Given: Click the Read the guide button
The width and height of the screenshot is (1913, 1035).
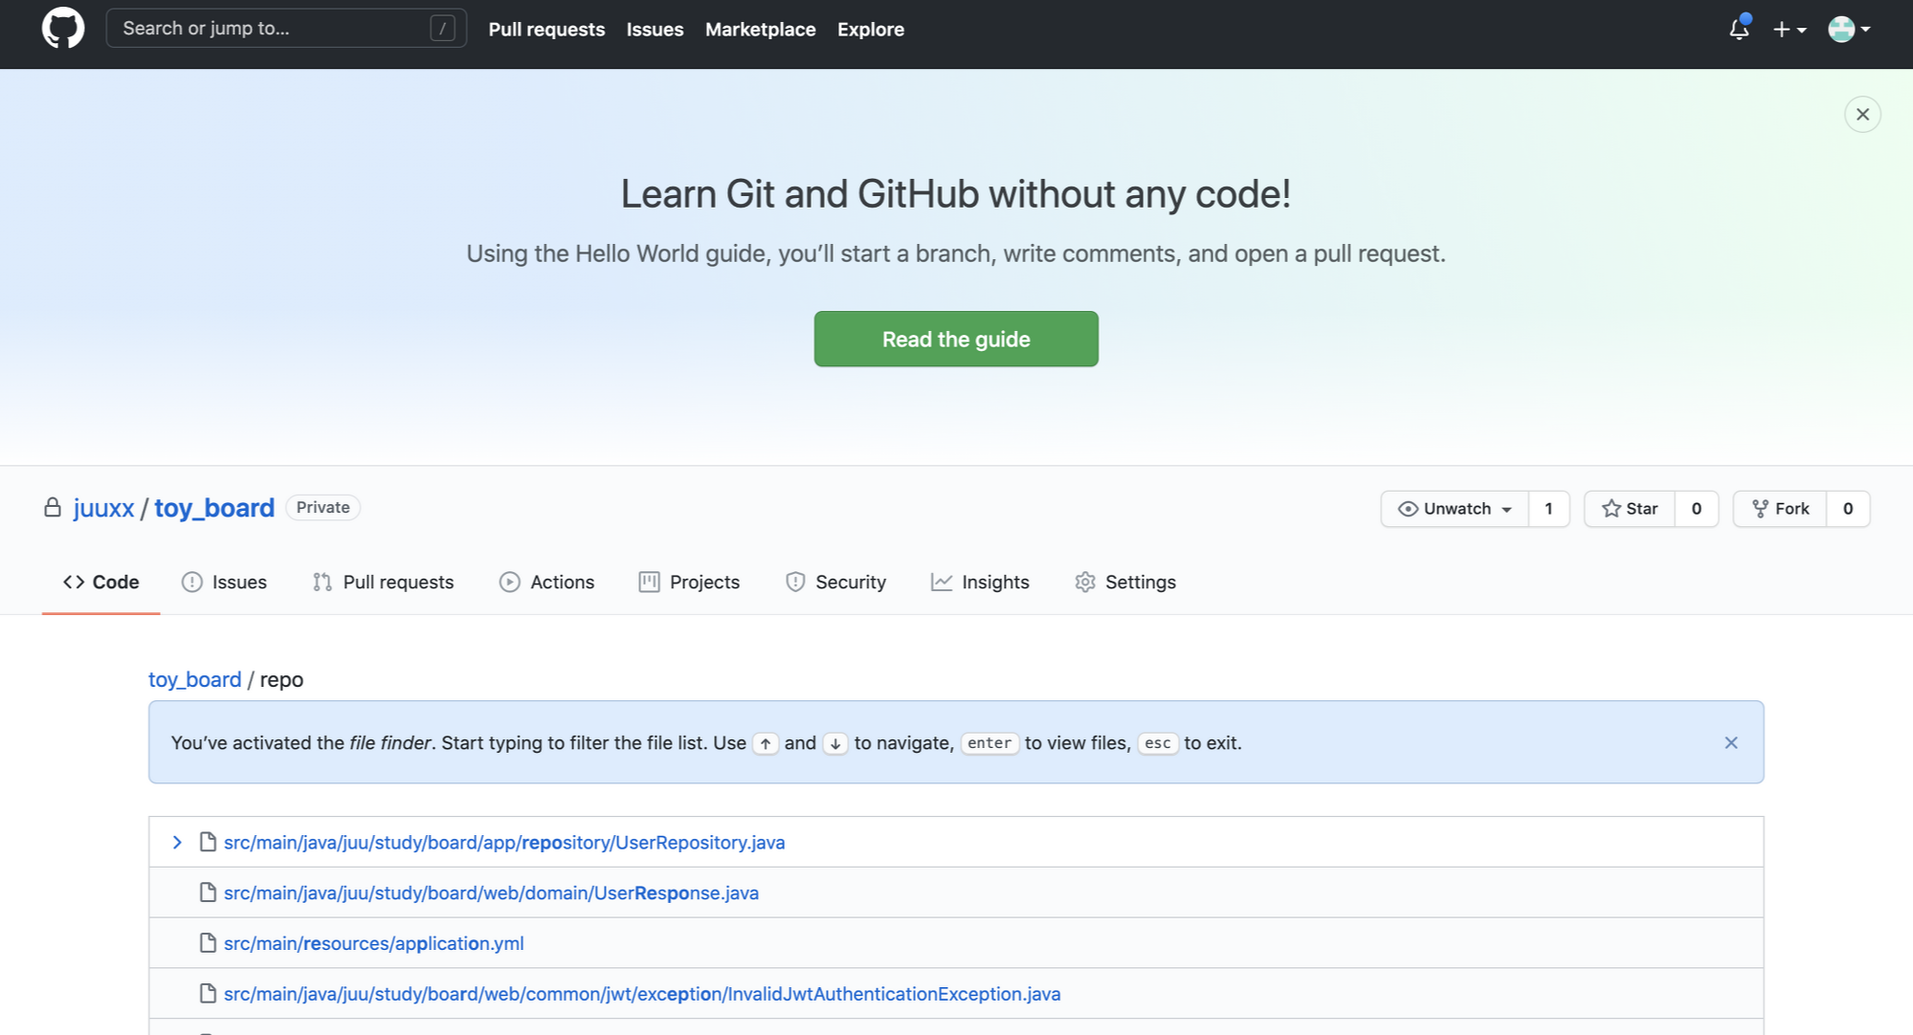Looking at the screenshot, I should coord(955,339).
